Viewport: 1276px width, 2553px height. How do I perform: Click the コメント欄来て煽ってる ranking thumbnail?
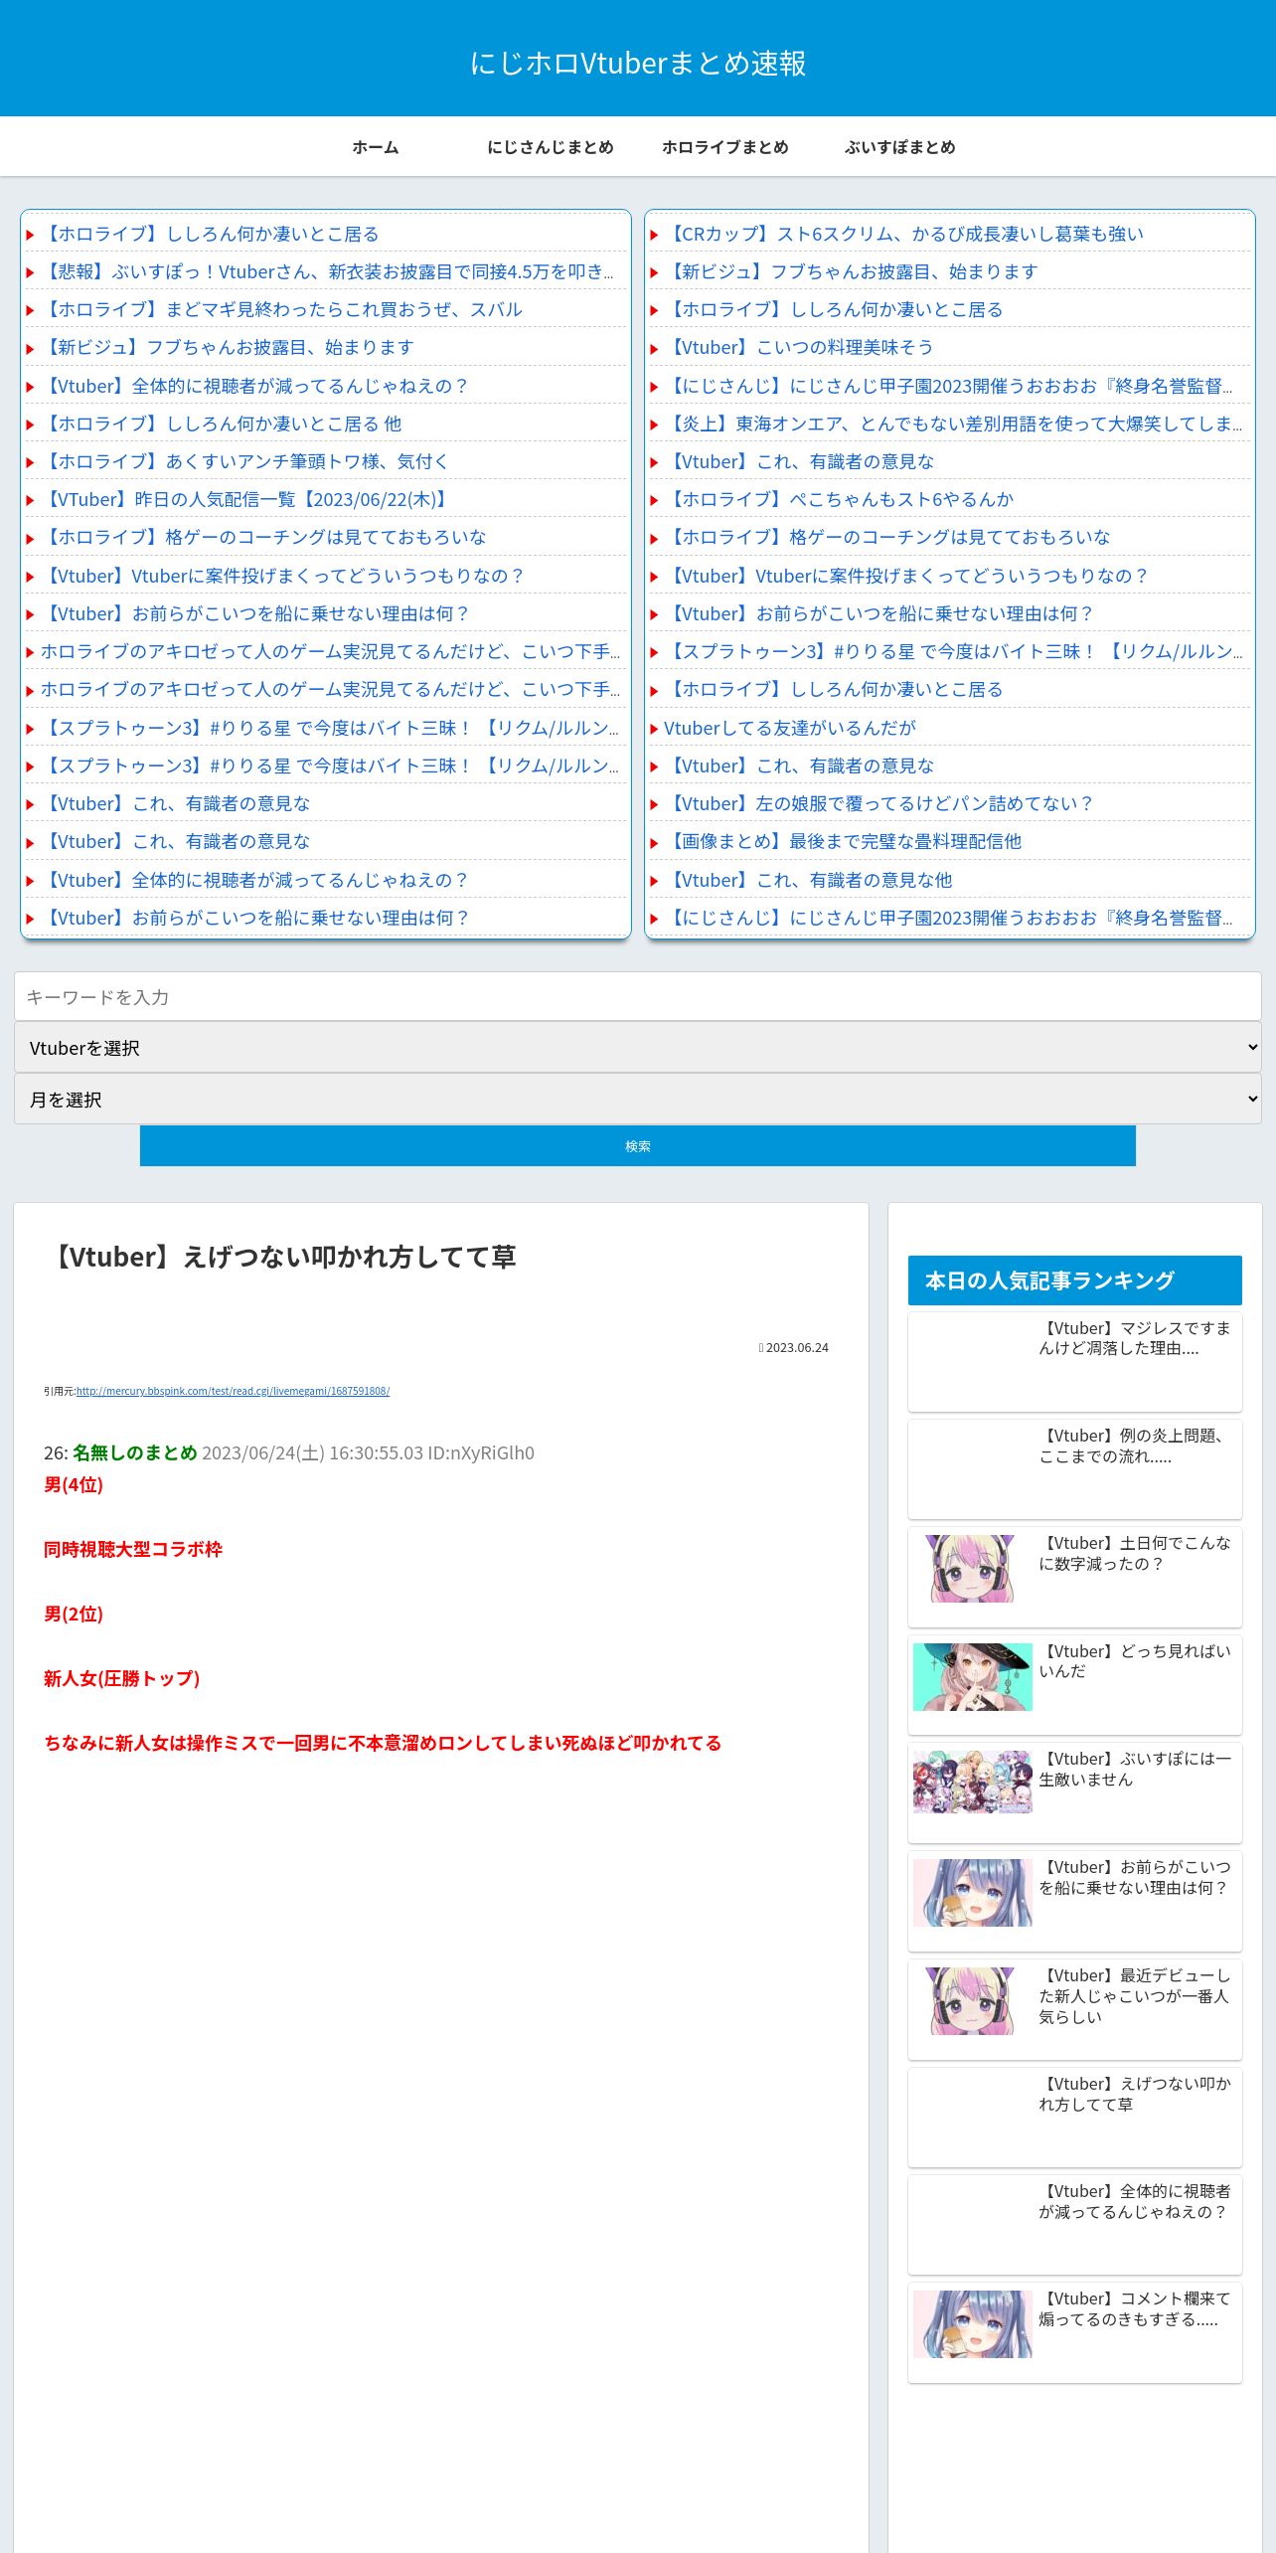coord(972,2324)
